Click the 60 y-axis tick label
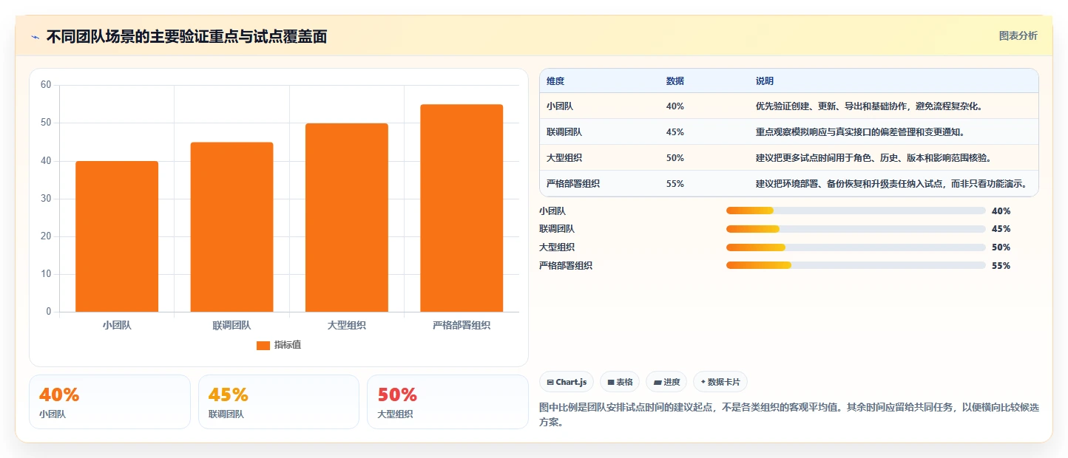Viewport: 1068px width, 458px height. pos(46,85)
